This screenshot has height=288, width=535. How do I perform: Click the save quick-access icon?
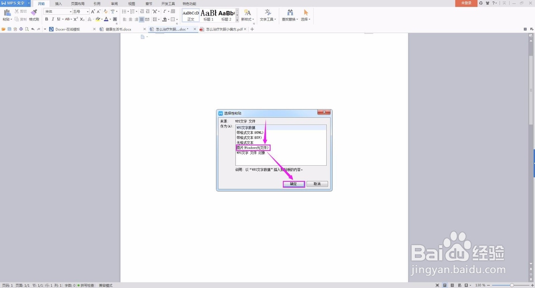pos(9,29)
